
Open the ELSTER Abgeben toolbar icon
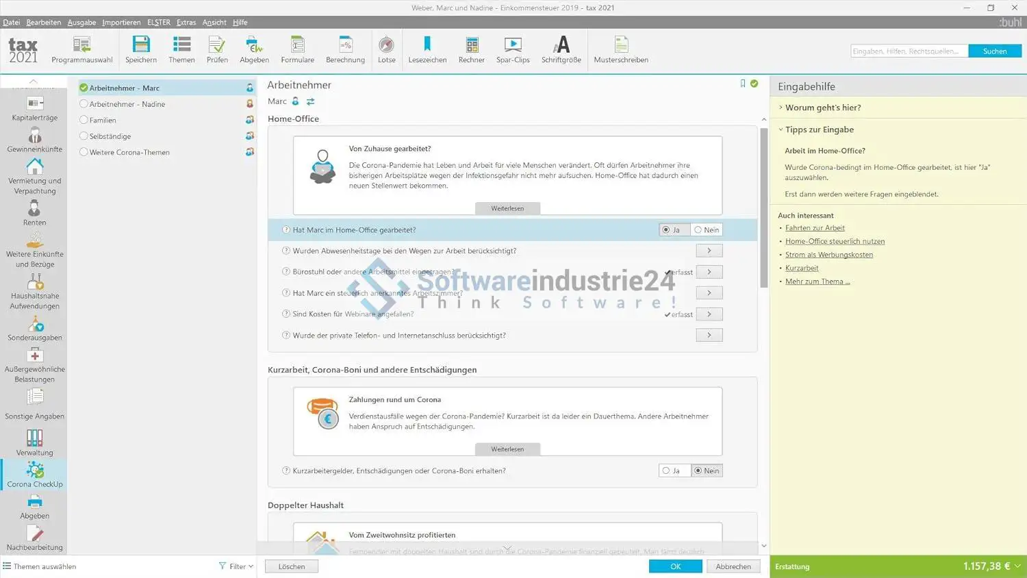coord(254,45)
